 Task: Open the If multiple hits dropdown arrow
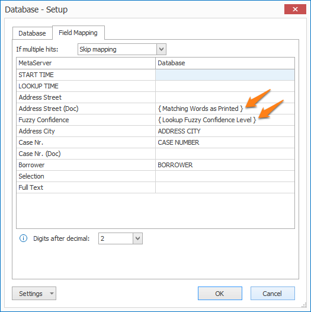[161, 49]
